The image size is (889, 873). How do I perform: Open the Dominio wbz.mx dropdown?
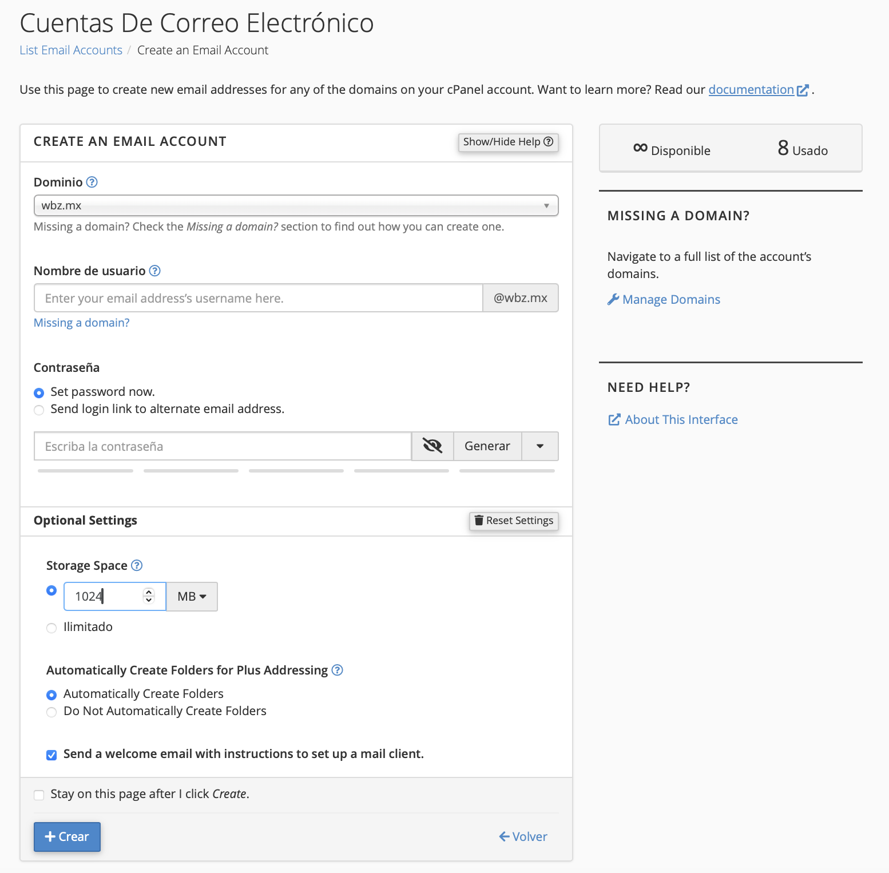[x=296, y=205]
